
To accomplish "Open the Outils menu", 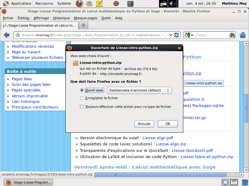I will (x=106, y=18).
